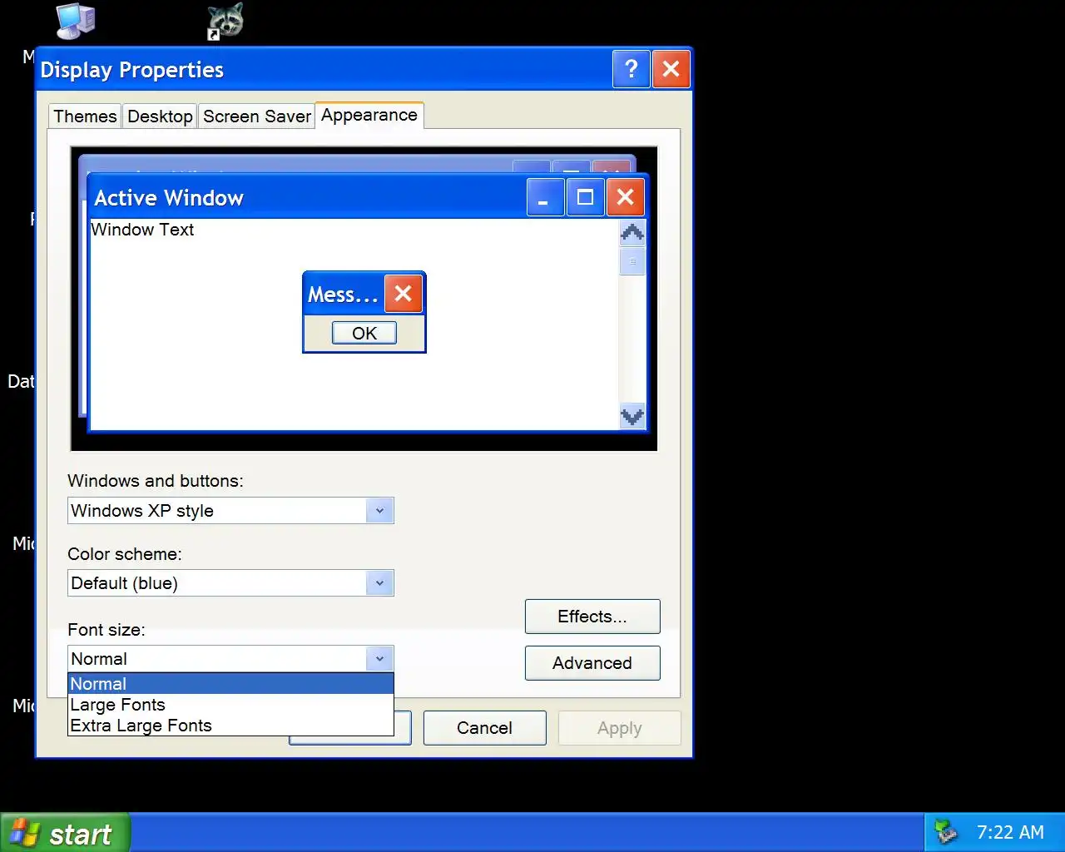Click the Window Text in preview

[142, 230]
